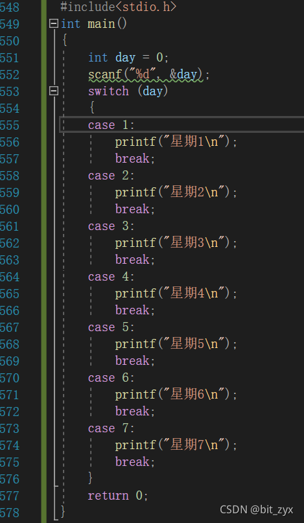Click the printf("星期6\n") statement
The image size is (304, 523).
[x=176, y=395]
